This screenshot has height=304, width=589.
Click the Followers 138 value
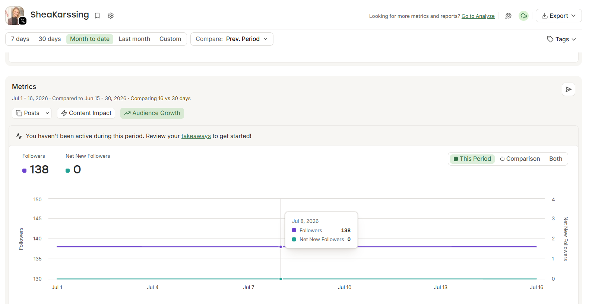pos(39,170)
